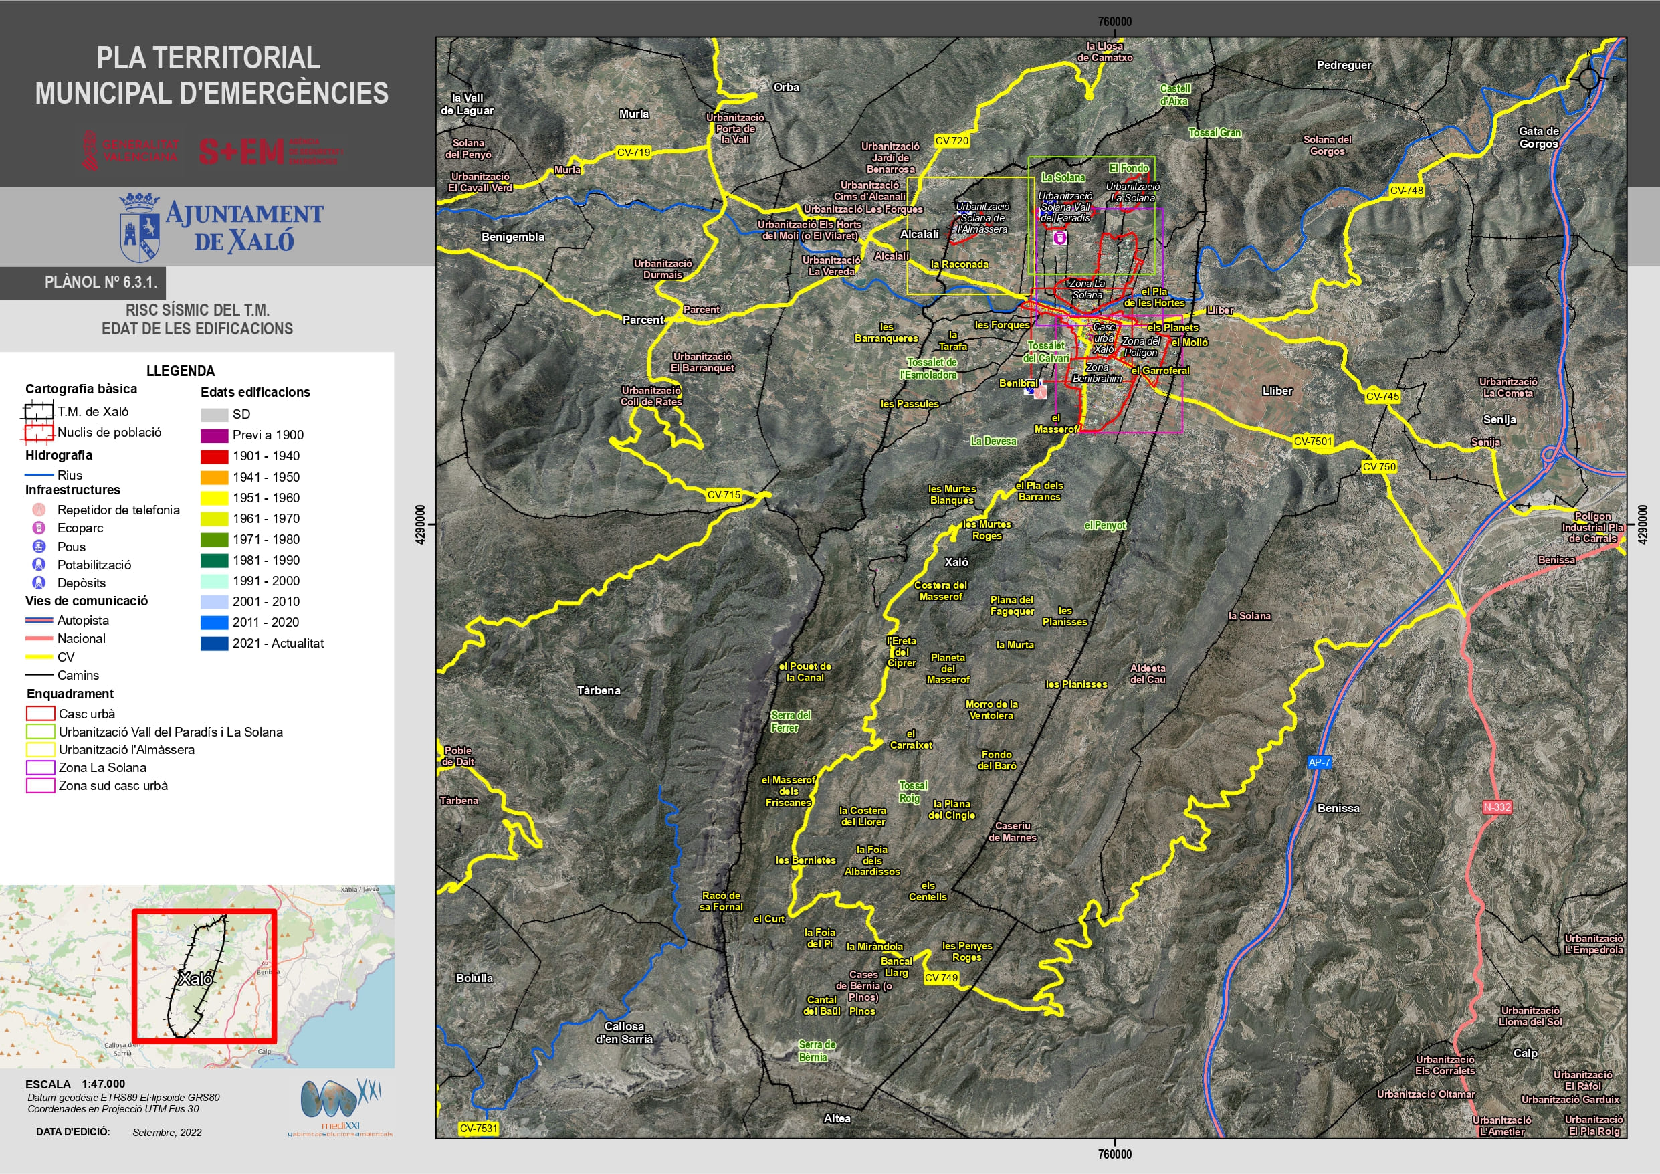The image size is (1660, 1174).
Task: Click the Ajuntament de Xaló coat of arms
Action: pyautogui.click(x=140, y=227)
